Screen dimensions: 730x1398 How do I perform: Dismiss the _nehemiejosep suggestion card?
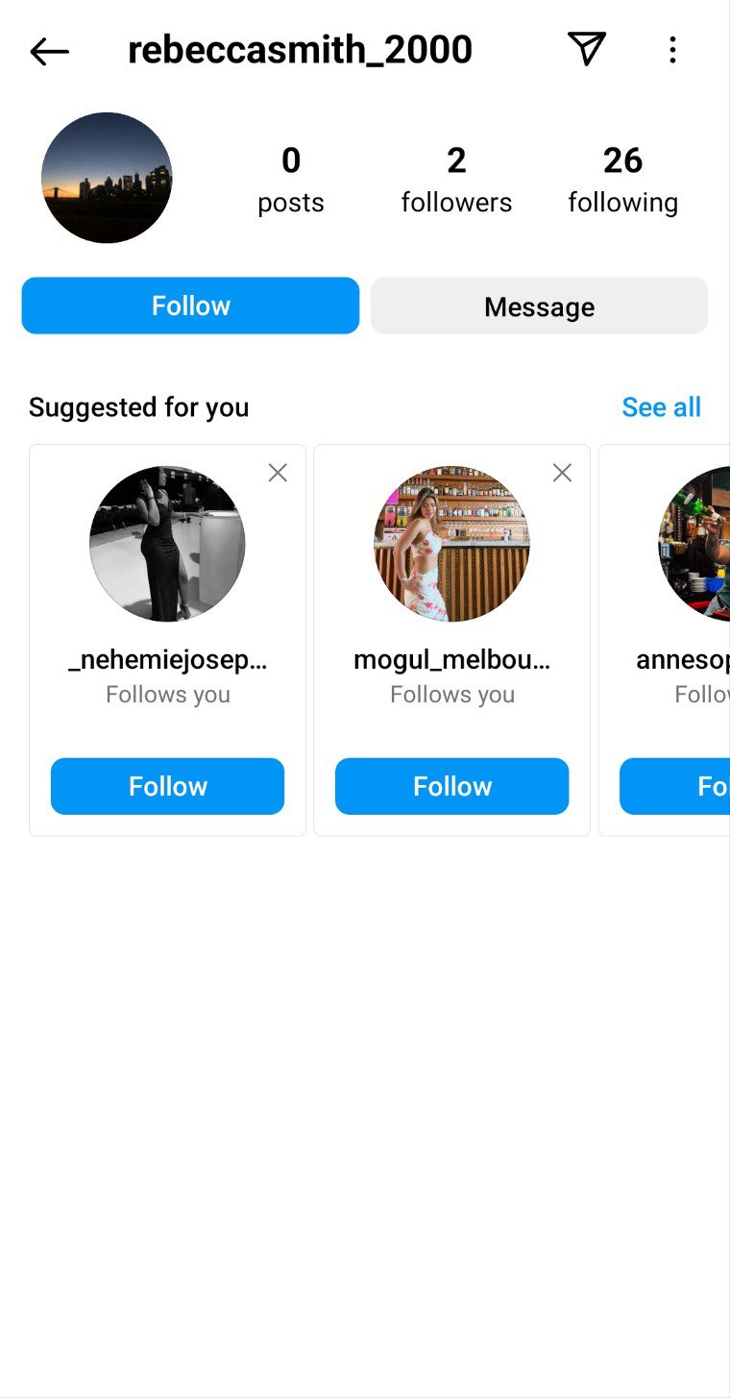point(278,473)
